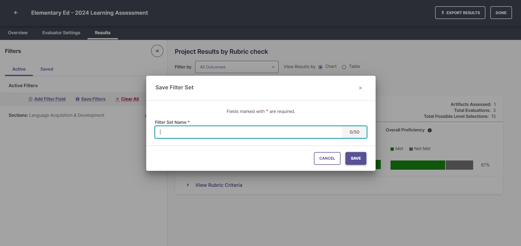Click the plus icon beside Add Filter Field
Screen dimensions: 521x246
click(x=30, y=99)
